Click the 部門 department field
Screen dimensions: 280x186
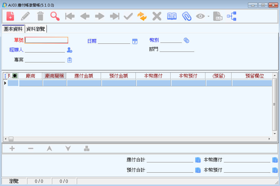point(177,49)
